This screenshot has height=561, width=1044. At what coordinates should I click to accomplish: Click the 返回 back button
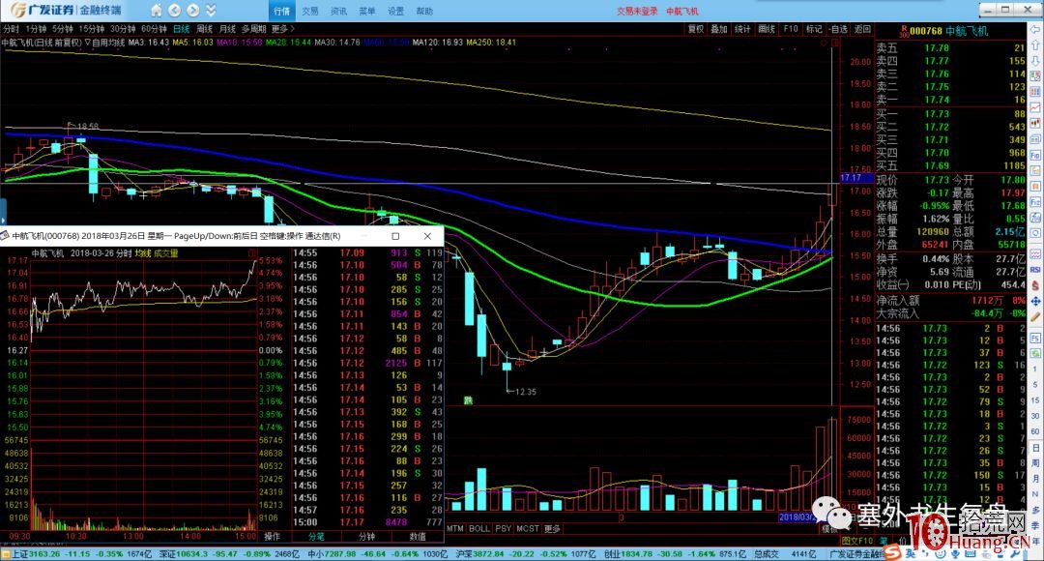click(862, 29)
